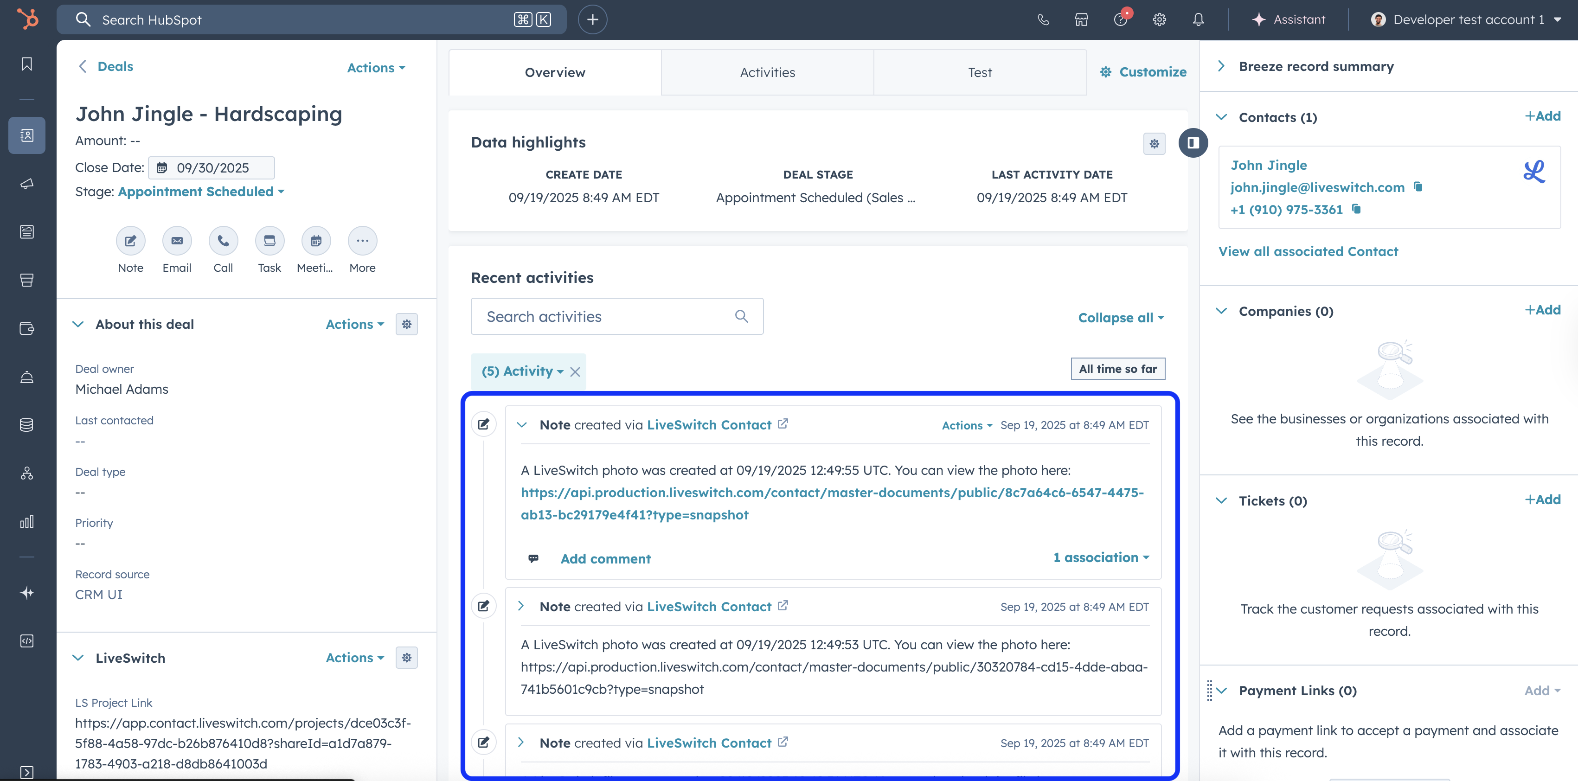Screen dimensions: 1578x781
Task: Copy John Jingle's email address
Action: click(1418, 187)
